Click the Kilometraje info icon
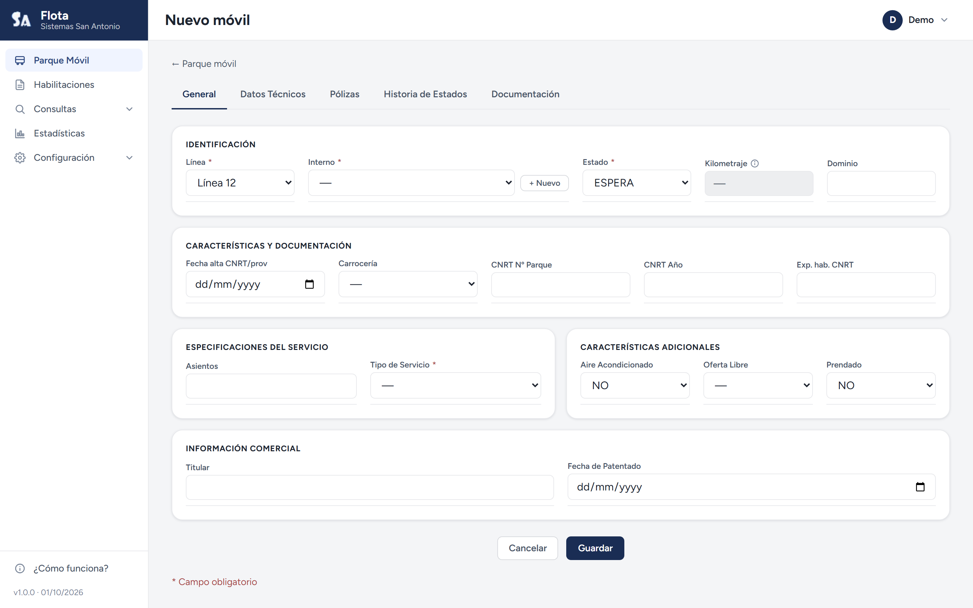973x608 pixels. coord(755,163)
